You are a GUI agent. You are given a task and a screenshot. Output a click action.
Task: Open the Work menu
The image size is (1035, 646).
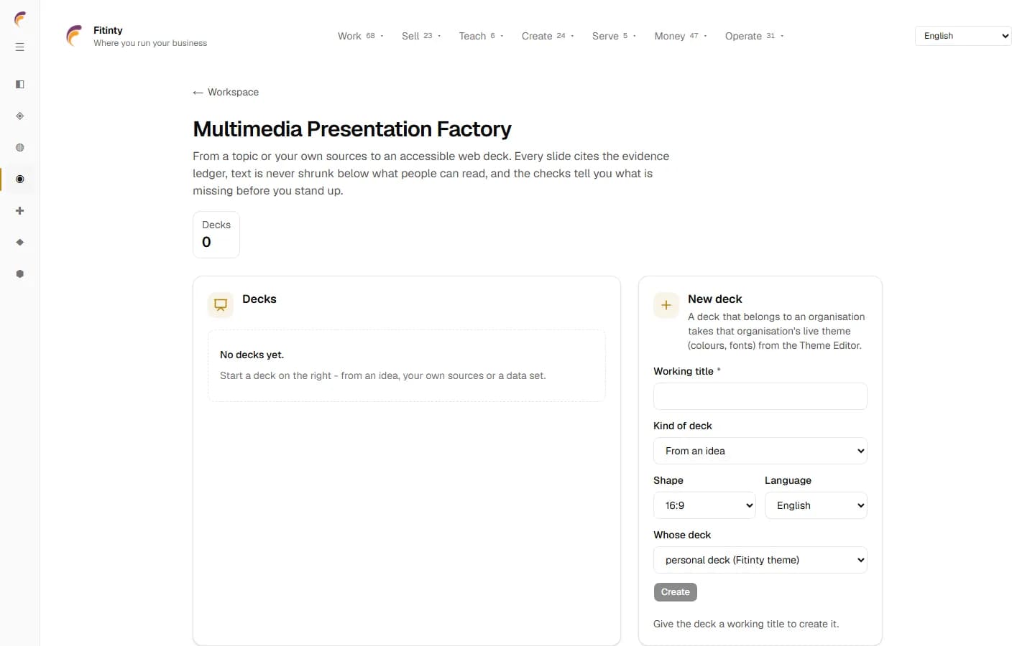click(361, 36)
